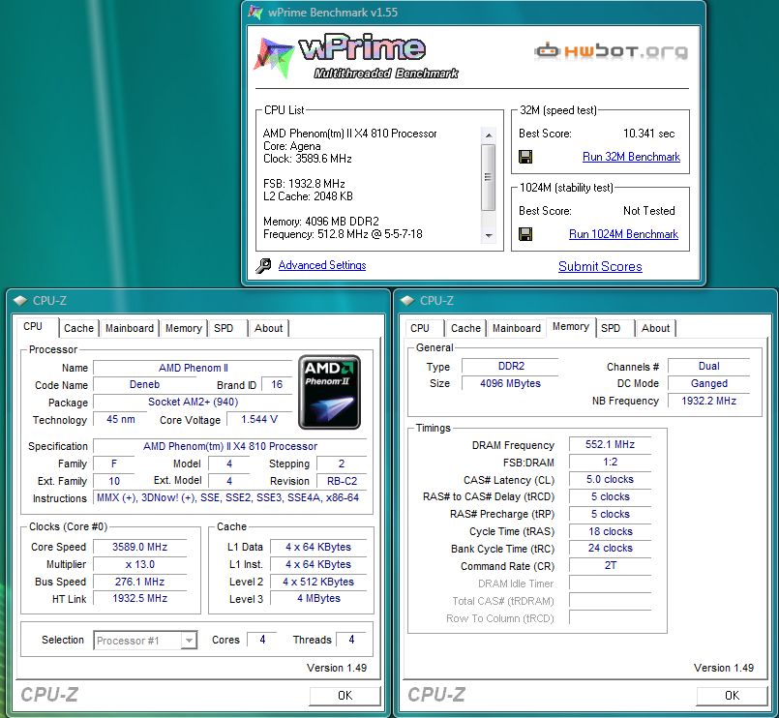Open Advanced Settings link in wPrime
This screenshot has height=718, width=779.
(x=322, y=265)
